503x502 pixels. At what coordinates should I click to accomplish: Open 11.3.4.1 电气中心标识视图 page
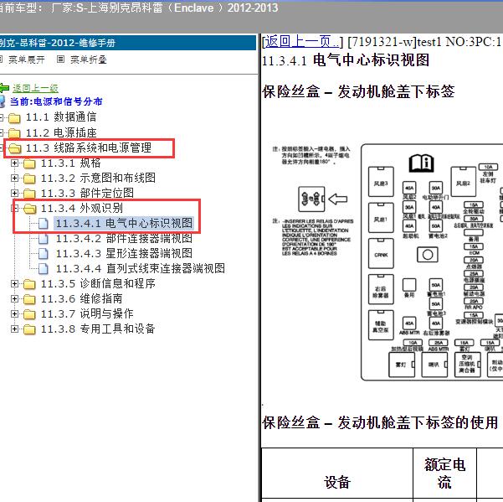point(124,223)
